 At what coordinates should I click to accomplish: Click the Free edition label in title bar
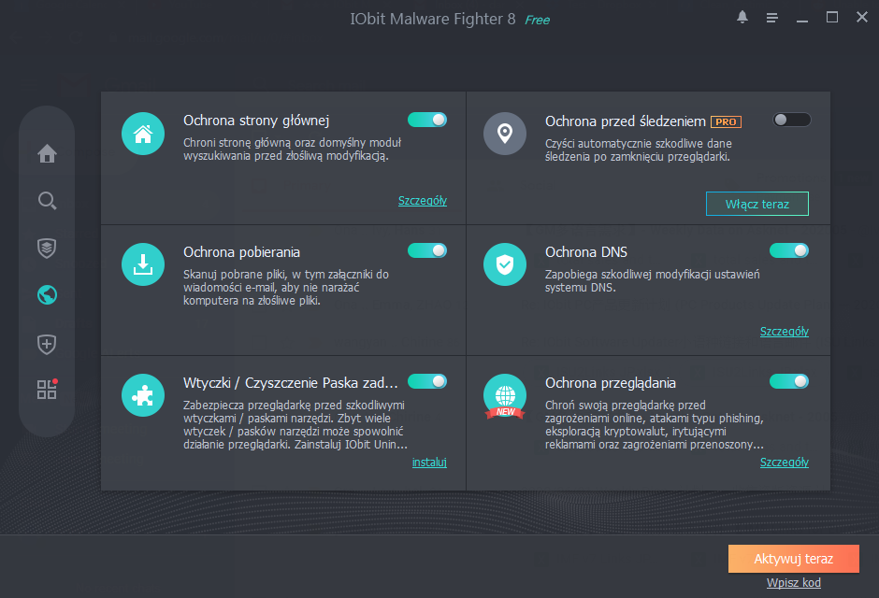(x=537, y=21)
